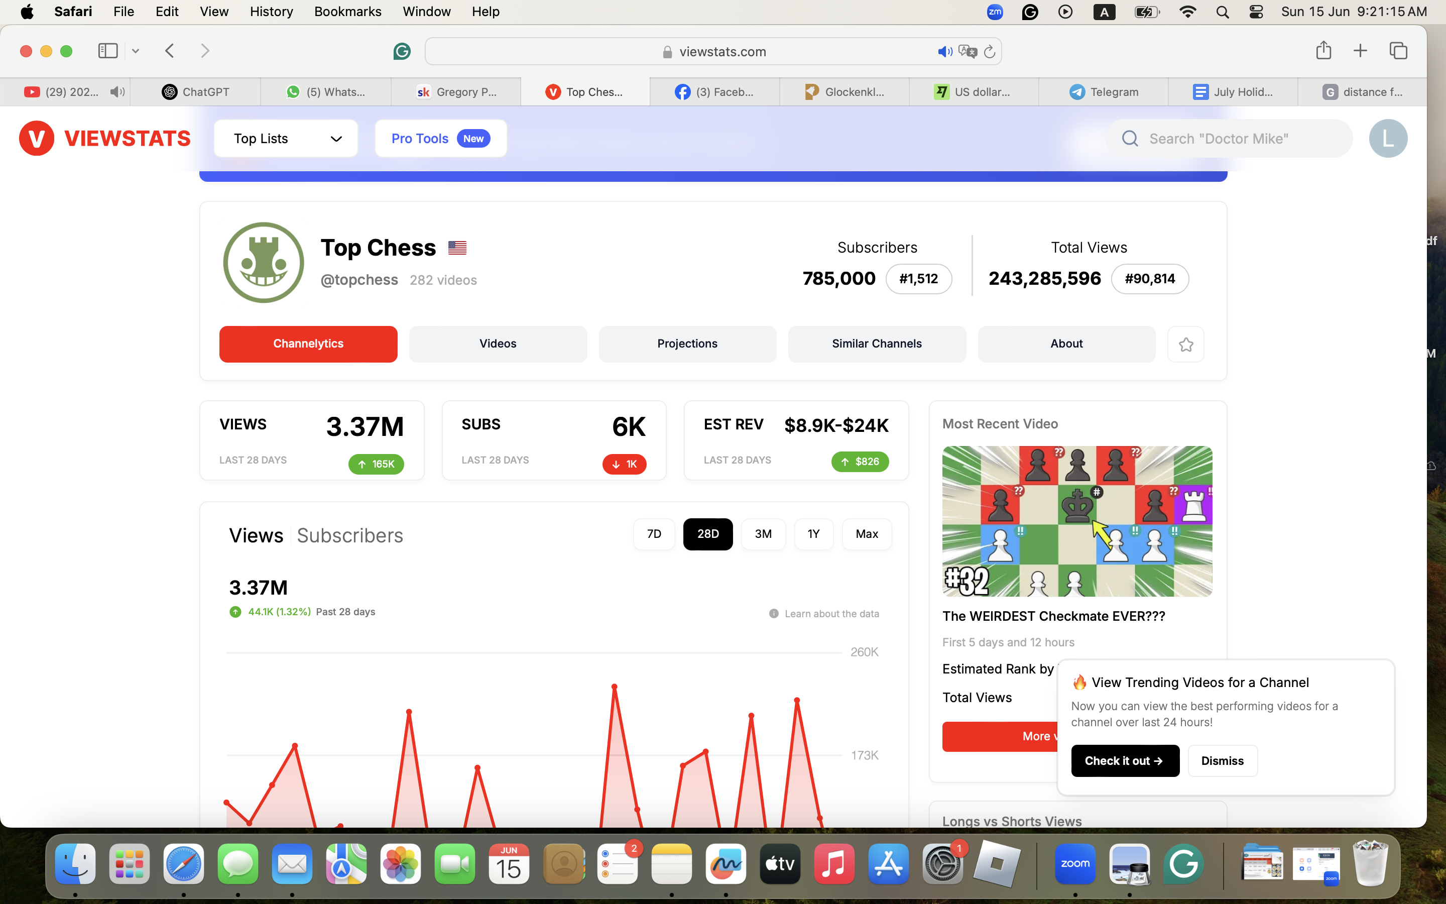Image resolution: width=1446 pixels, height=904 pixels.
Task: Click the translate icon in the address bar
Action: tap(968, 51)
